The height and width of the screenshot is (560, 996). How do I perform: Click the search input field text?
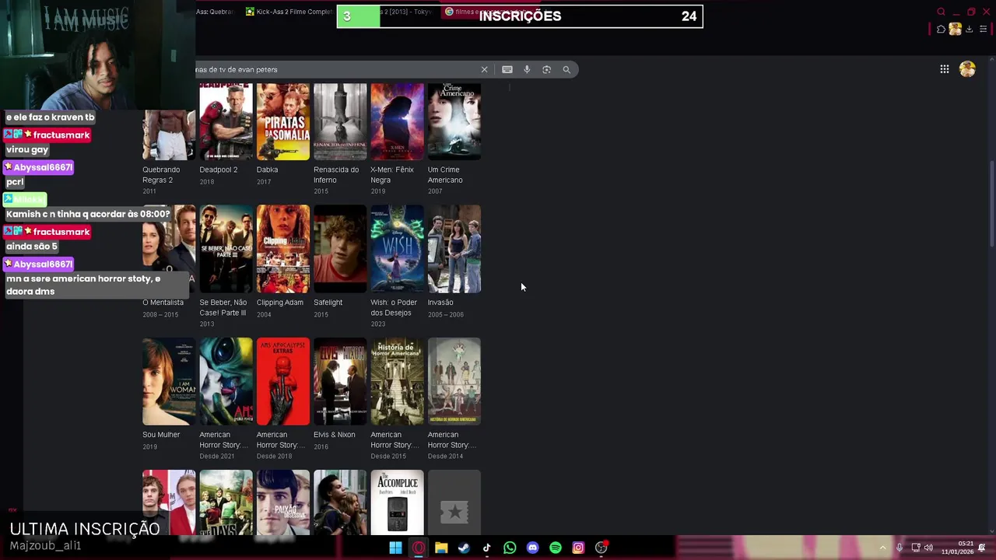(x=237, y=69)
